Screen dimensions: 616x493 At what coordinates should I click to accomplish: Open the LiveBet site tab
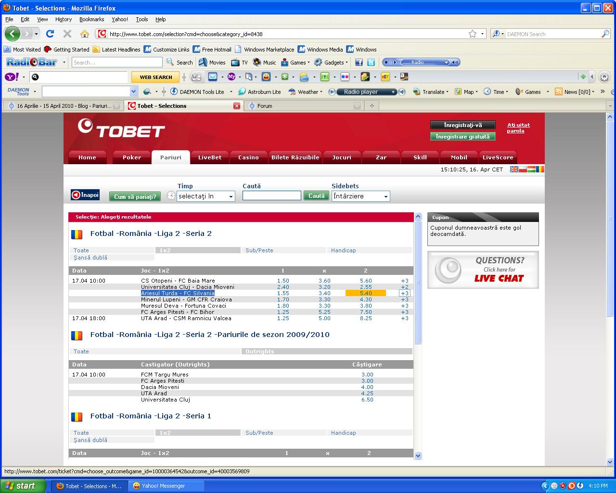(x=210, y=157)
